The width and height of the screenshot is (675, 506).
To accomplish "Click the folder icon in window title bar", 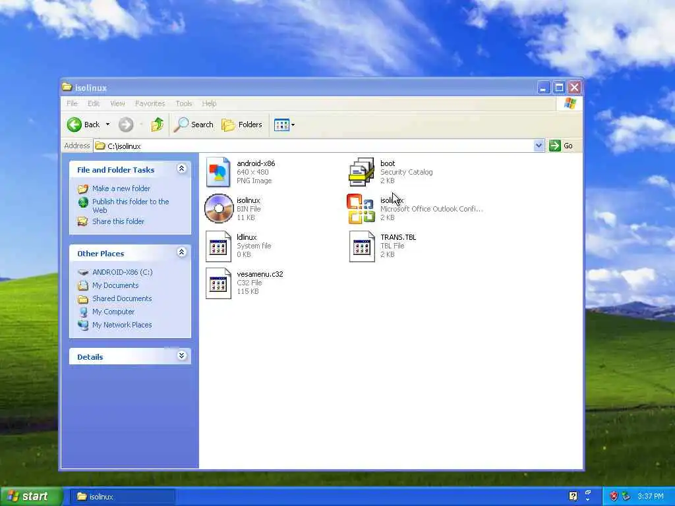I will point(67,88).
